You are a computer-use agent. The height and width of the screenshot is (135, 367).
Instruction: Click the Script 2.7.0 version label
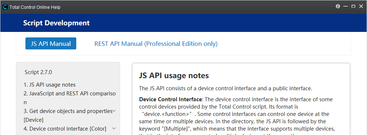(x=38, y=72)
